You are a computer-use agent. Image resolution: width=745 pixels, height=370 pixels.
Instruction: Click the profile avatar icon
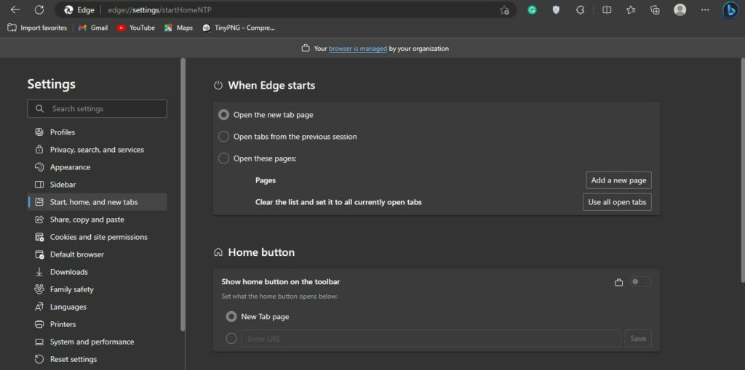[x=680, y=10]
